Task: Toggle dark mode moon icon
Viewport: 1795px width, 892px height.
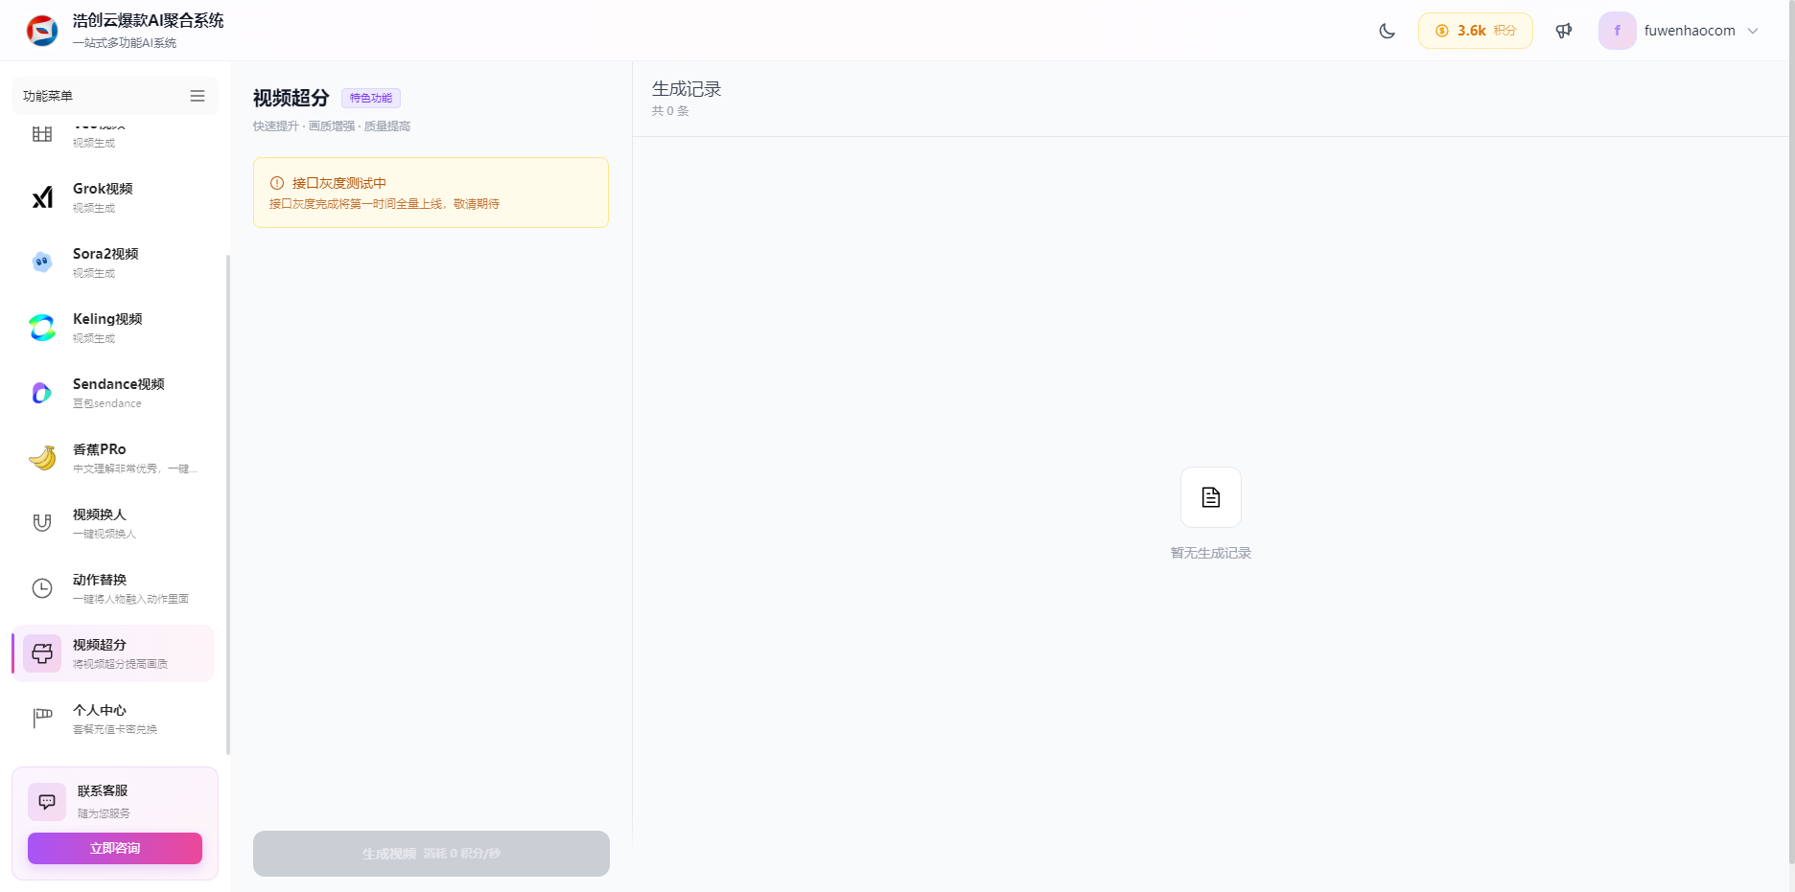Action: click(1387, 31)
